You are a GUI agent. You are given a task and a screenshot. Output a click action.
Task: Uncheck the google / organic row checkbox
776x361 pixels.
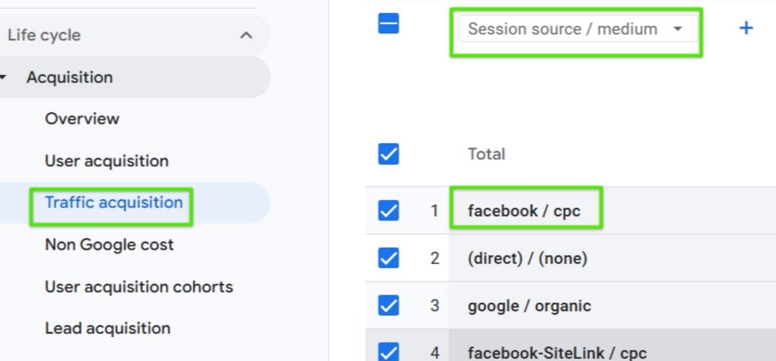click(x=388, y=305)
